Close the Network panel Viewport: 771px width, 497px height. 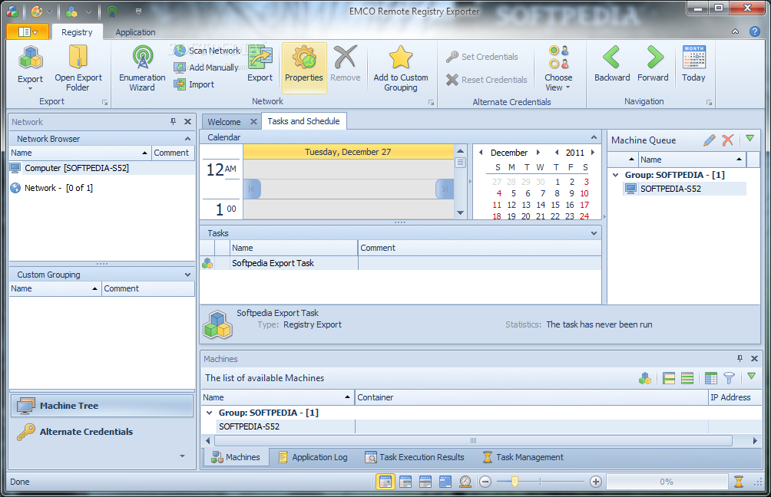(188, 121)
